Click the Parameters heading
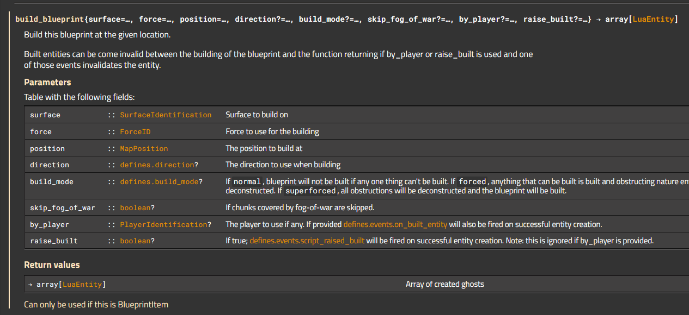Viewport: 689px width, 315px height. coord(47,83)
